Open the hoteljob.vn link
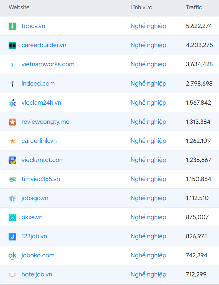 click(37, 274)
